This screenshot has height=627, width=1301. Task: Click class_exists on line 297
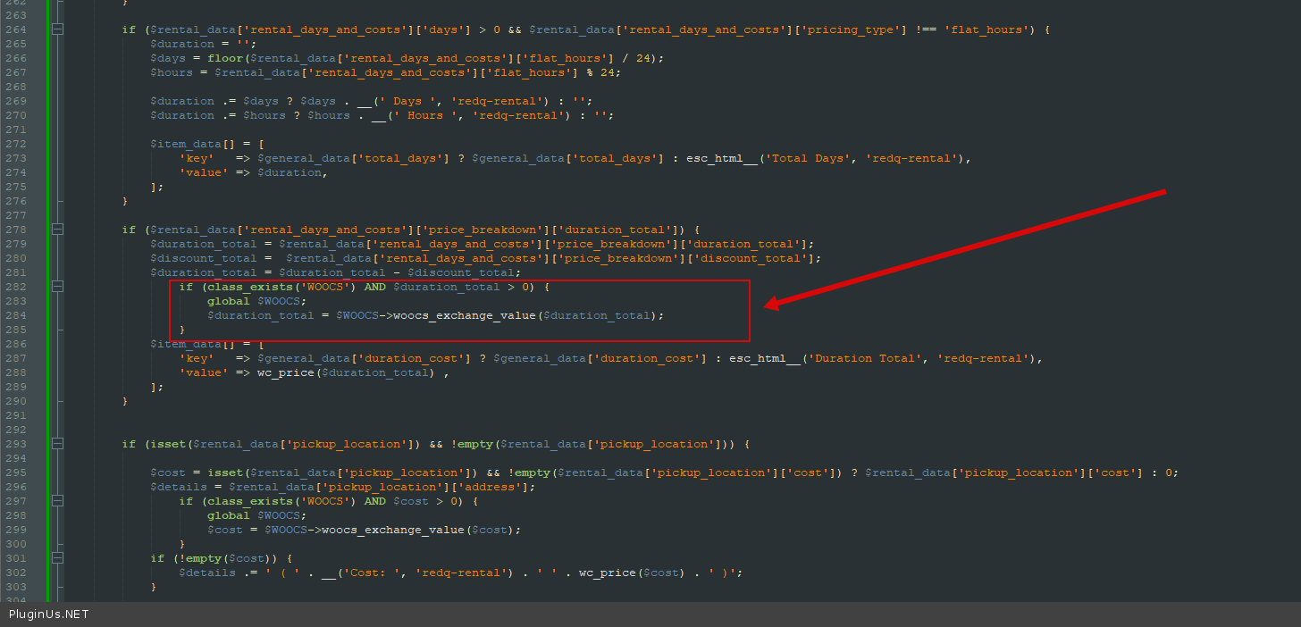point(246,501)
